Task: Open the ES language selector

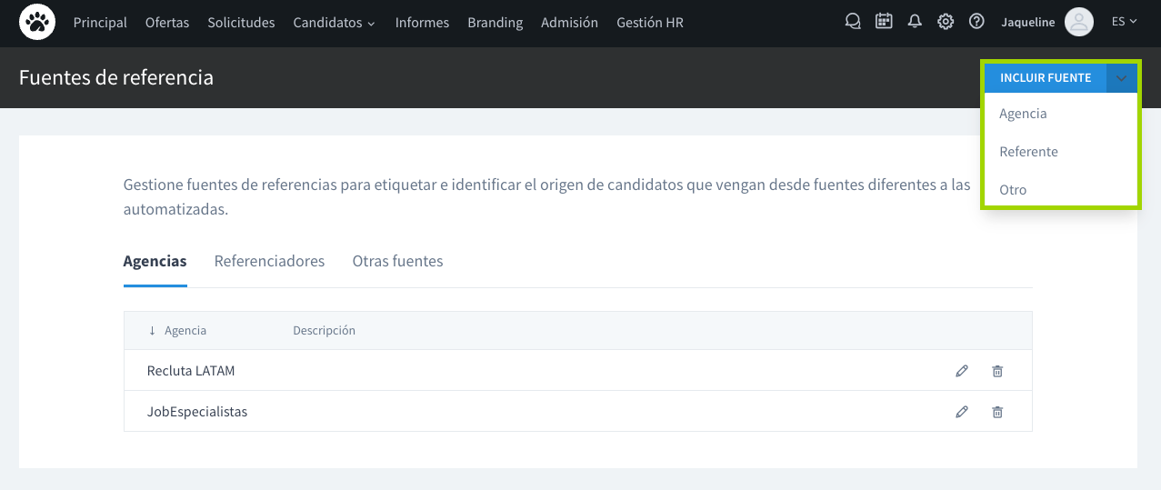Action: (x=1124, y=22)
